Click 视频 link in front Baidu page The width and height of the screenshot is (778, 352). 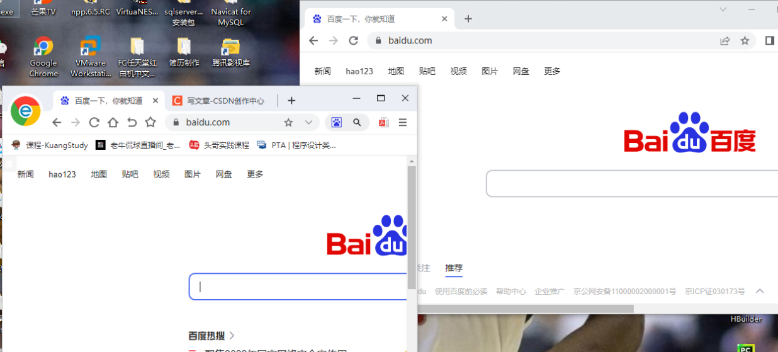pos(161,174)
